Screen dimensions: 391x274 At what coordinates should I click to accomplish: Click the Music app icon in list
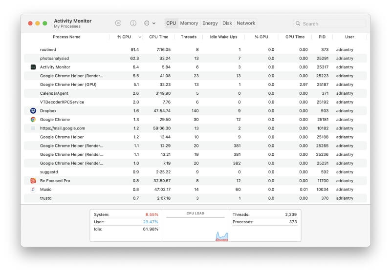33,190
